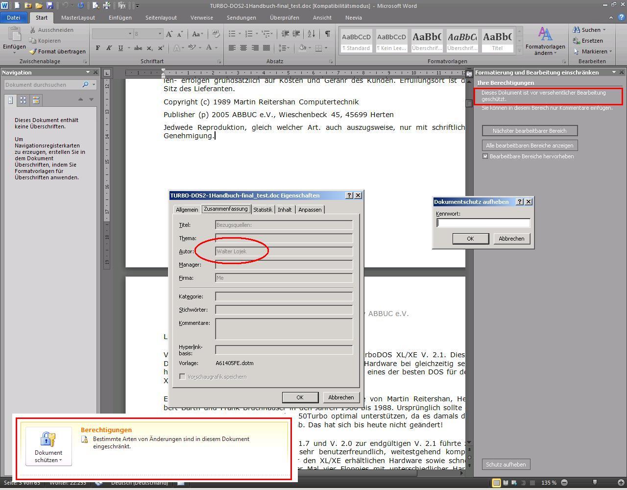
Task: Open the Datei tab
Action: [14, 18]
